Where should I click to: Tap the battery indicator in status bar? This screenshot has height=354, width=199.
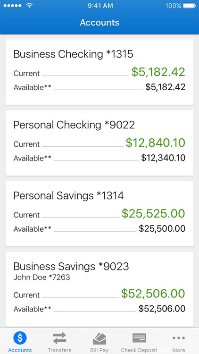[189, 6]
